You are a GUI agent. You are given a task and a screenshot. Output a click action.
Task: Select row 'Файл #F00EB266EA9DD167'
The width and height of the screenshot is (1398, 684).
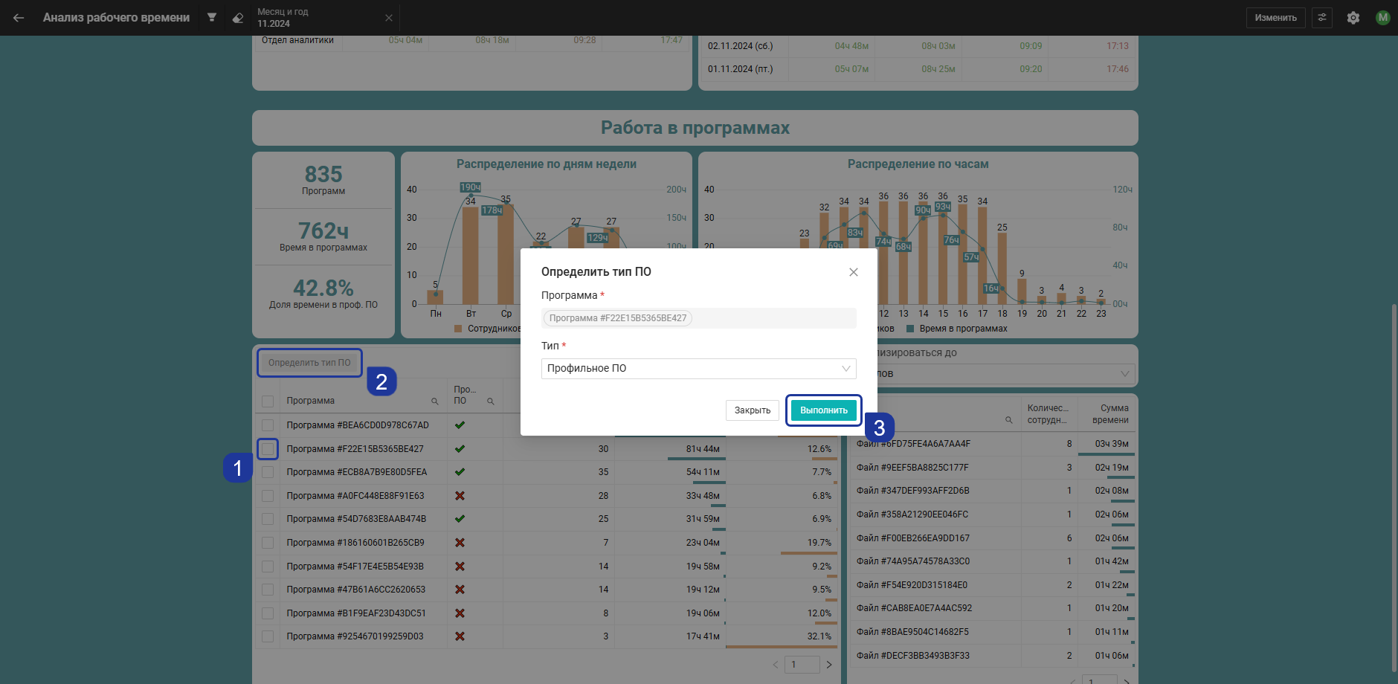pyautogui.click(x=993, y=538)
